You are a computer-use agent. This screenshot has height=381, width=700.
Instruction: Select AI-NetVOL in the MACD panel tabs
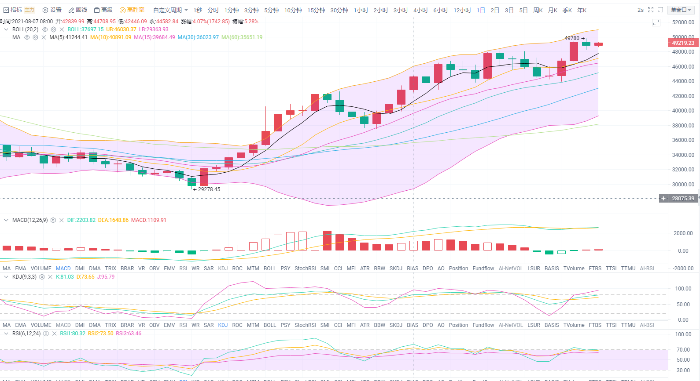511,269
